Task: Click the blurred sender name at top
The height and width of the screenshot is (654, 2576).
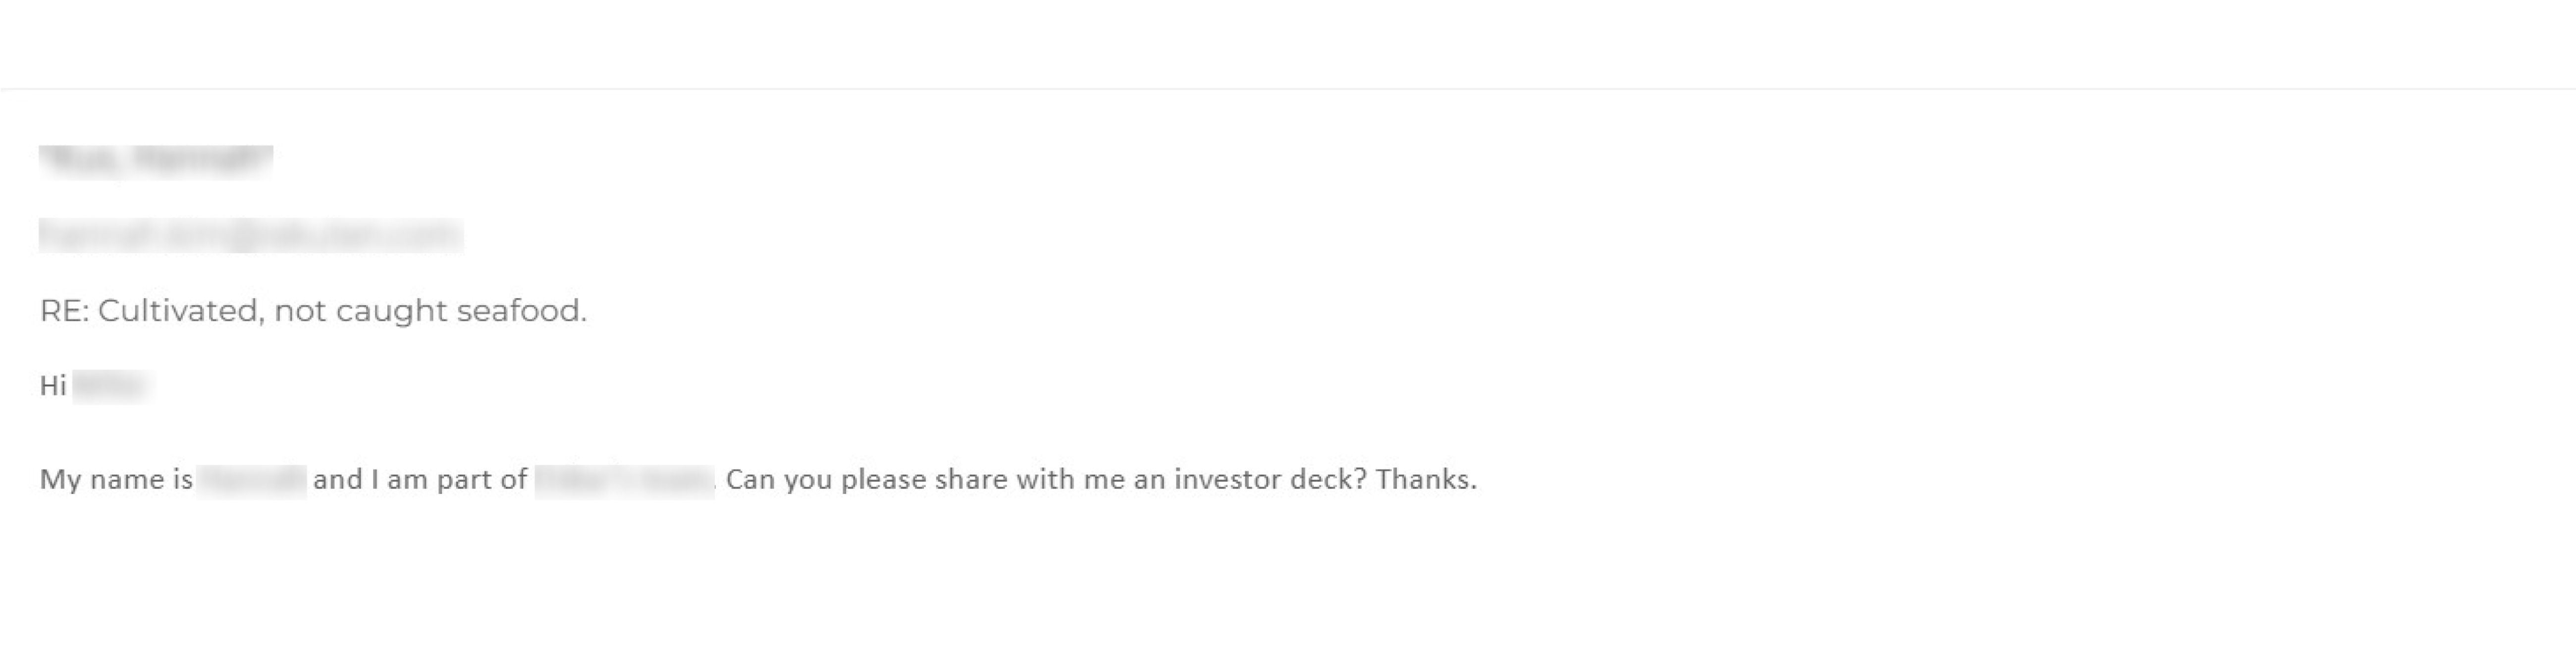Action: [156, 161]
